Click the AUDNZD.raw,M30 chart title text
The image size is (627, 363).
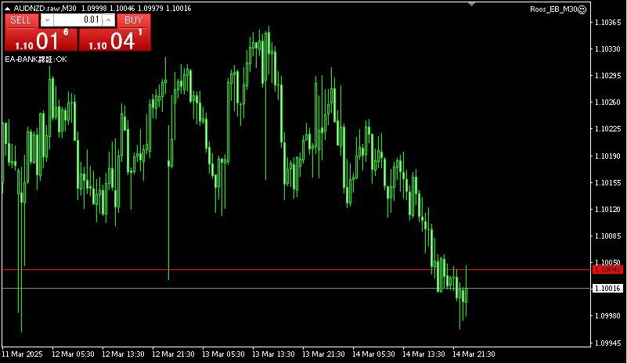(45, 8)
